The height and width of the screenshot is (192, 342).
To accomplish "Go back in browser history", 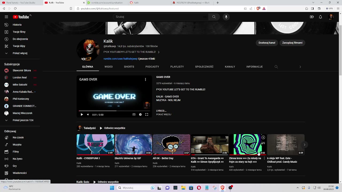I will 4,9.
